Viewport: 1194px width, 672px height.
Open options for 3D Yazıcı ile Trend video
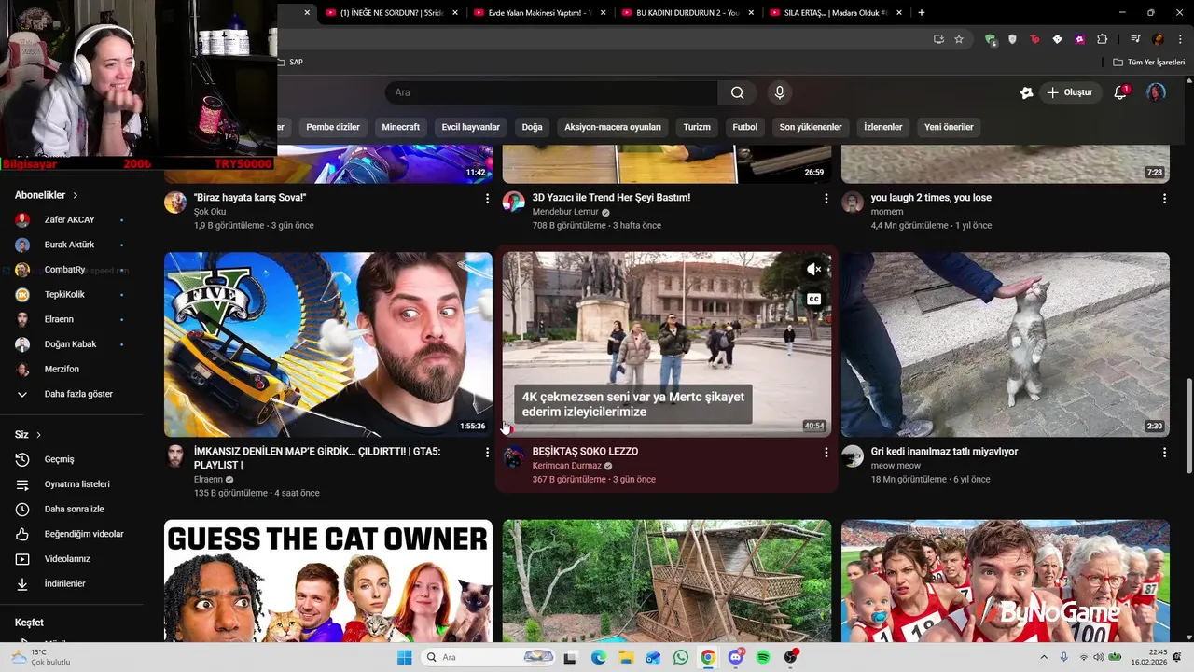(x=826, y=199)
